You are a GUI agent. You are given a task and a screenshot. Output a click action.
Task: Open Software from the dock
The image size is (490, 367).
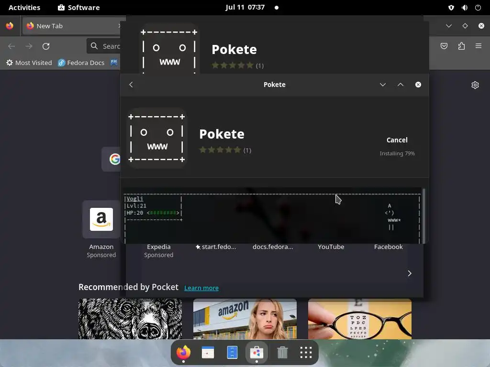[x=256, y=352]
